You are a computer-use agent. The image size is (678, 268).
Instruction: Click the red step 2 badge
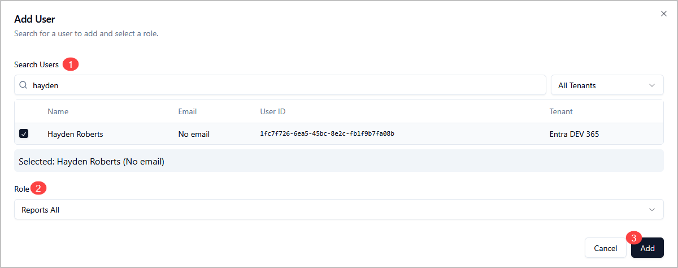(38, 188)
